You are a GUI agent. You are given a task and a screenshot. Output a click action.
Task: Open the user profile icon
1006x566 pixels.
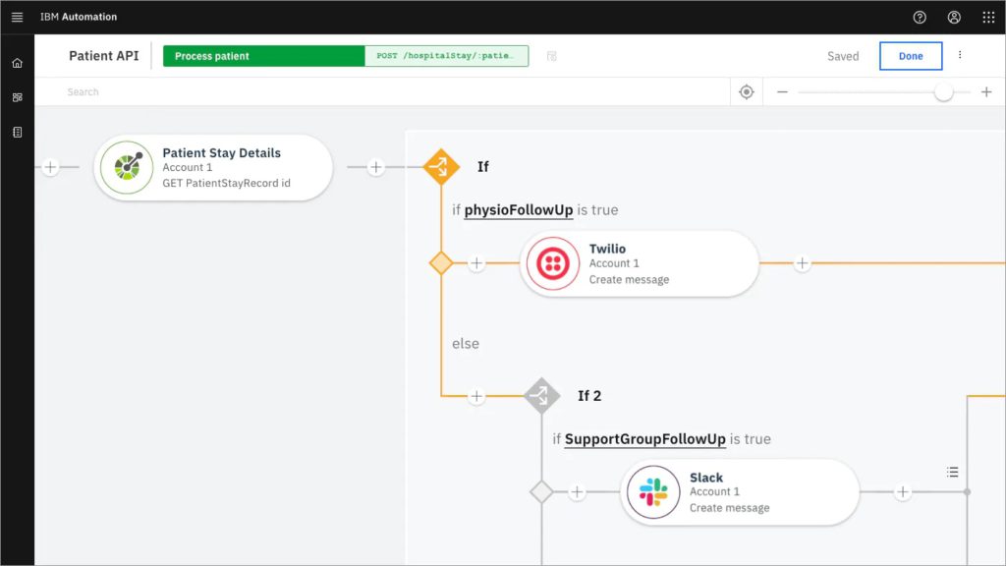pyautogui.click(x=954, y=18)
